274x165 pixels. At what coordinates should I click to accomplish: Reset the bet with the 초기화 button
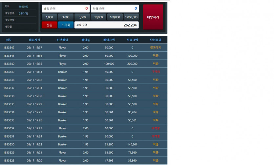[x=66, y=25]
